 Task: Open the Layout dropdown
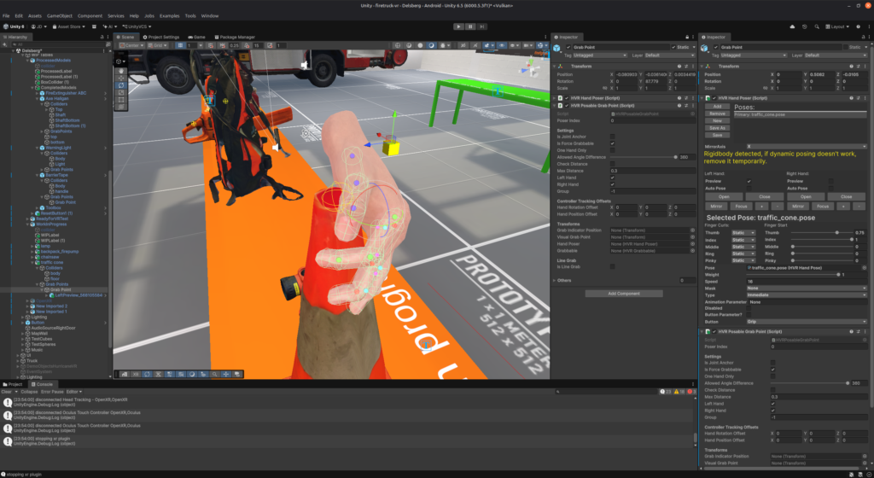click(838, 26)
